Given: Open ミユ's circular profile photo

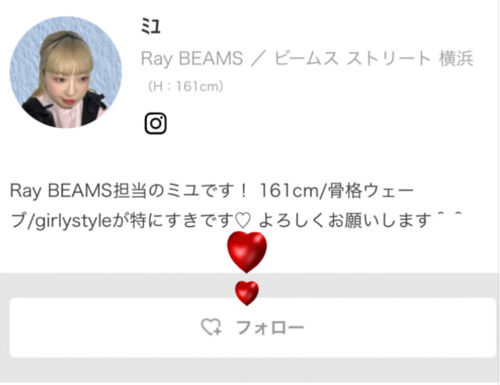Looking at the screenshot, I should [x=66, y=72].
